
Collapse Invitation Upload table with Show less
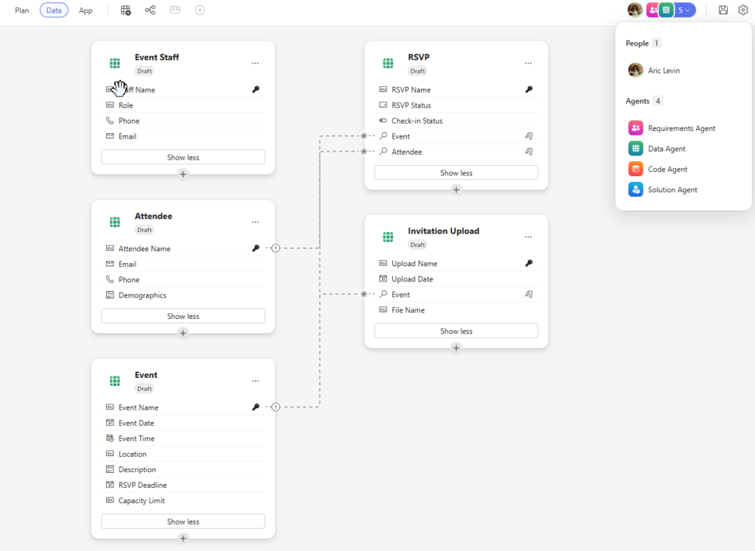tap(456, 331)
